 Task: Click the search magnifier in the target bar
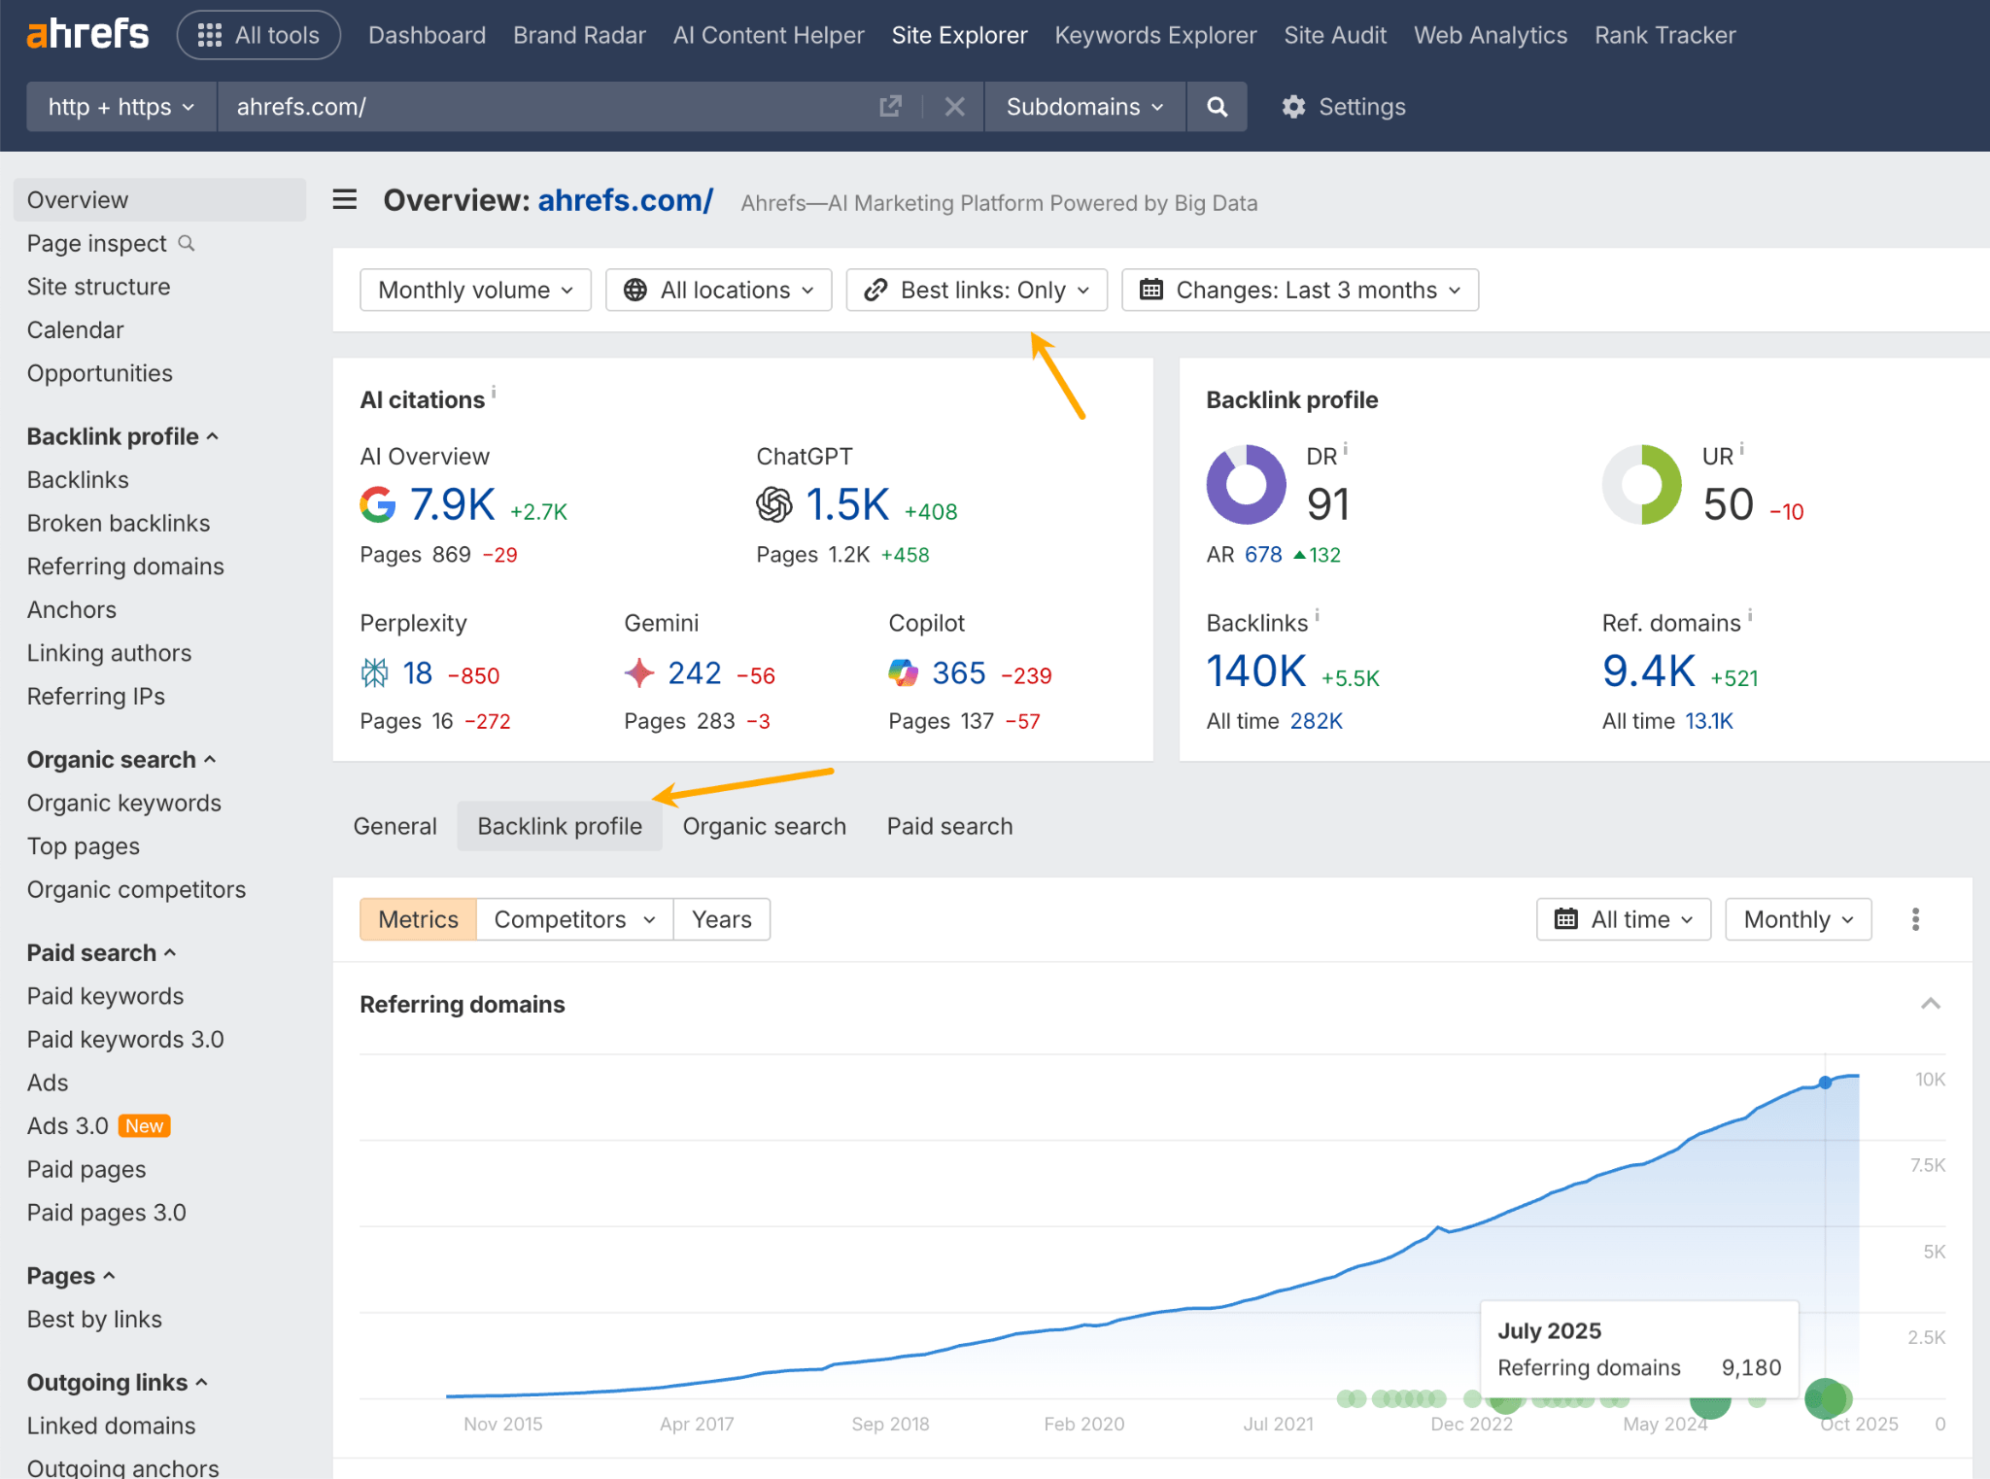[1217, 106]
